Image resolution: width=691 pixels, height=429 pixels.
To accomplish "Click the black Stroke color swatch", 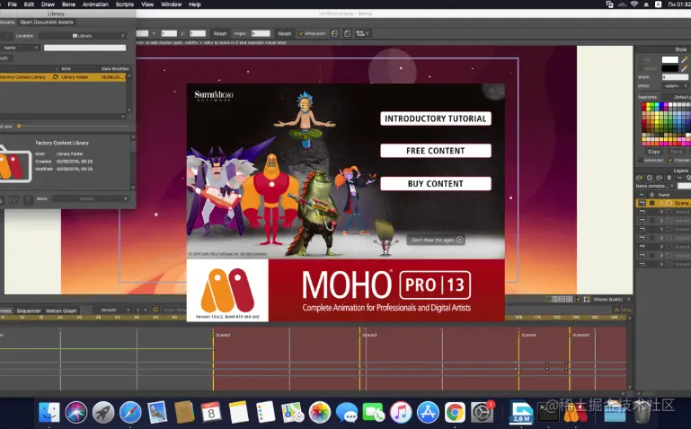I will (x=669, y=68).
